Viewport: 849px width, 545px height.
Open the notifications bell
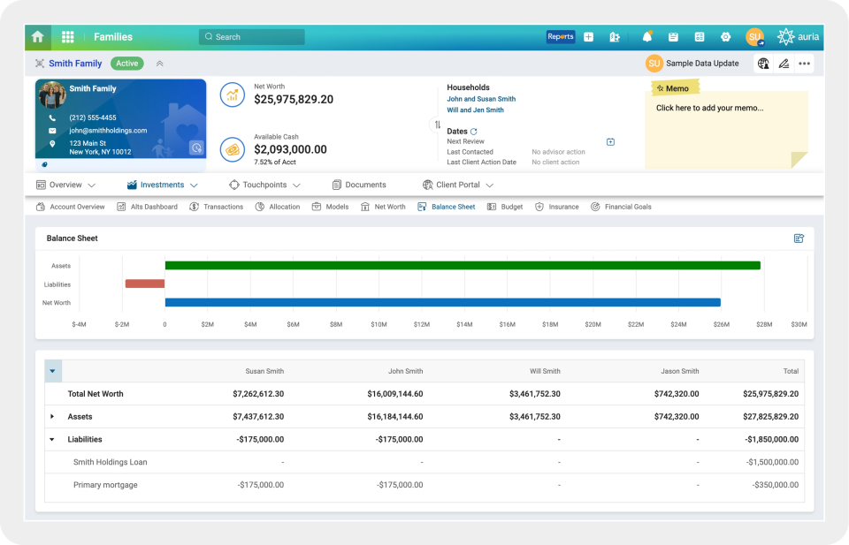point(647,37)
